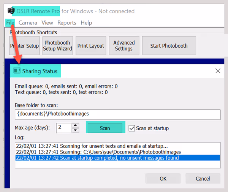Viewport: 228px width, 192px height.
Task: Click the Sharing Status dialog title icon
Action: (17, 71)
